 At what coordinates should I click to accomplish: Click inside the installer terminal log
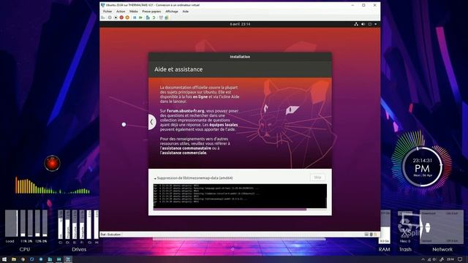coord(240,196)
